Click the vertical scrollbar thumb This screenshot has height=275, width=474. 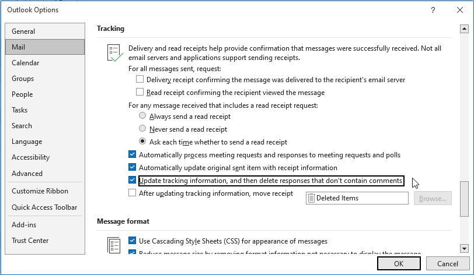click(x=464, y=199)
